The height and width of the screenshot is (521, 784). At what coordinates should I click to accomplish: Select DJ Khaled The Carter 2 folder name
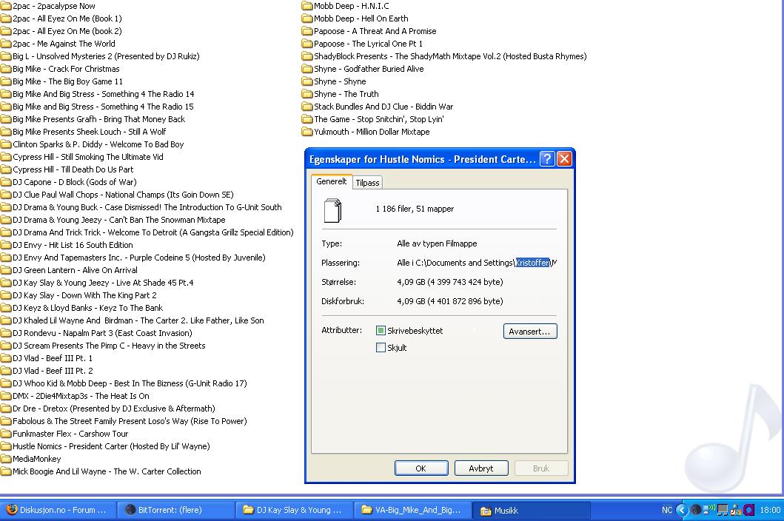point(138,320)
